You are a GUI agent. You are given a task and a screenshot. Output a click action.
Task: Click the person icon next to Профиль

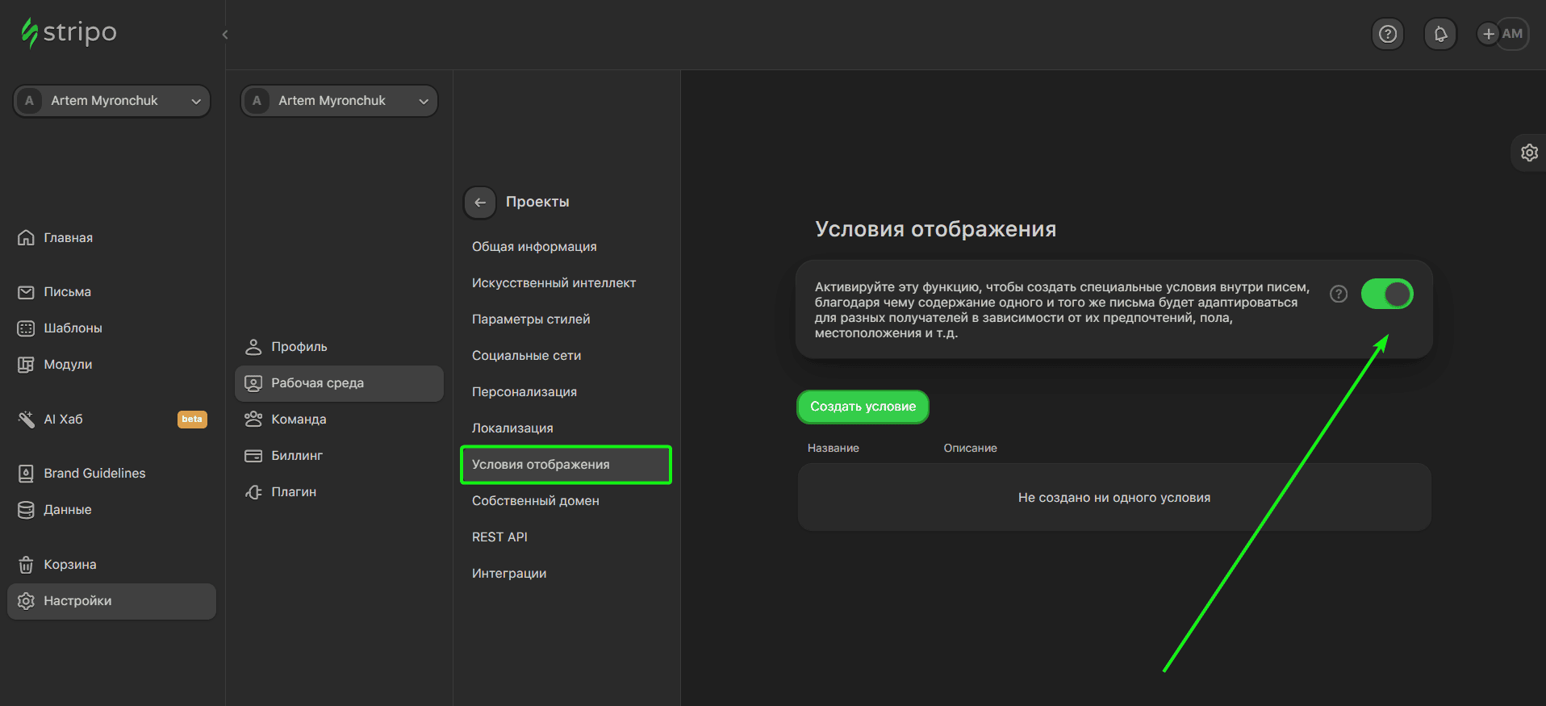coord(253,347)
